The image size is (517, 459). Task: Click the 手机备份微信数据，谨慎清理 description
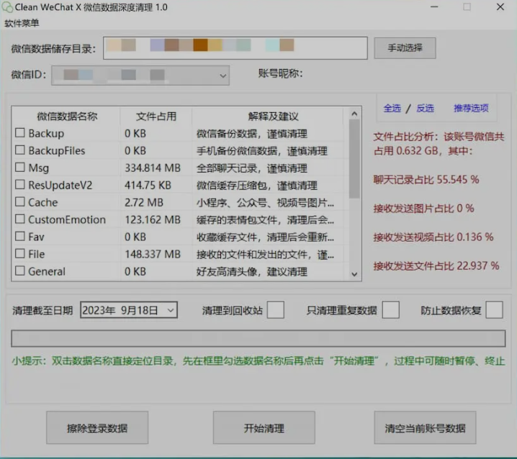pyautogui.click(x=262, y=151)
